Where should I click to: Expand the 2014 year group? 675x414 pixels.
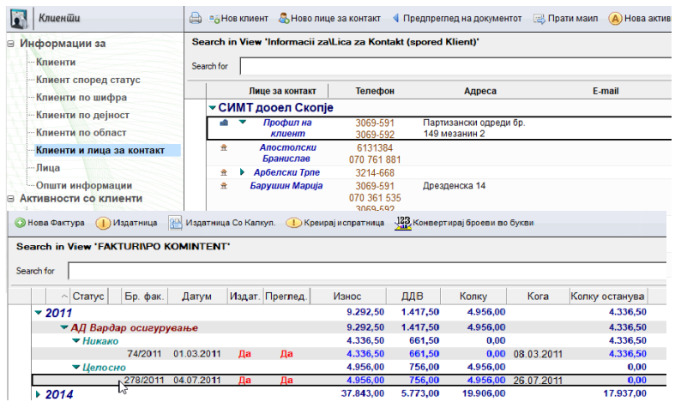(38, 394)
